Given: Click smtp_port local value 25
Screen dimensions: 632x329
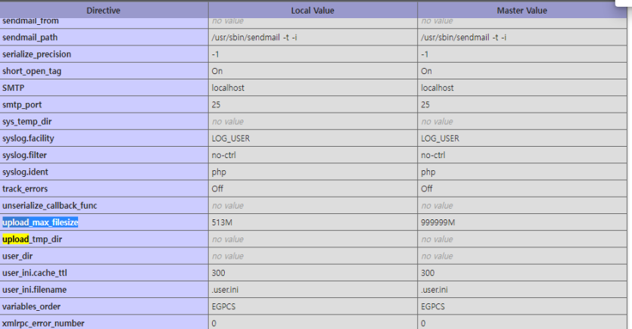Looking at the screenshot, I should pos(216,104).
